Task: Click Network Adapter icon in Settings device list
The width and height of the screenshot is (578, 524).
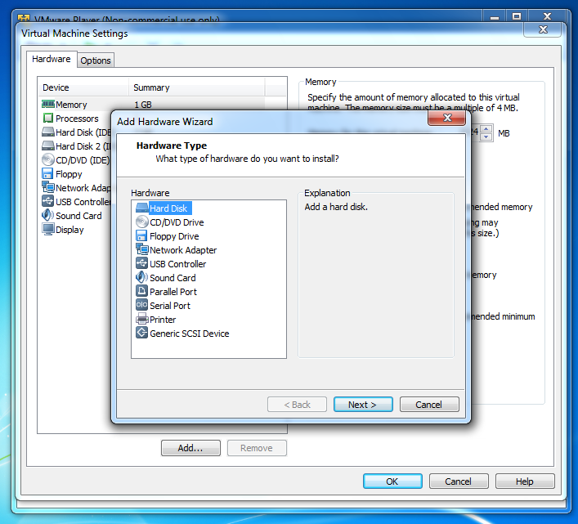Action: click(x=48, y=187)
